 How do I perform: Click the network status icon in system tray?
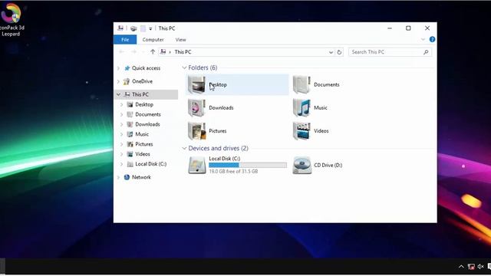[471, 267]
